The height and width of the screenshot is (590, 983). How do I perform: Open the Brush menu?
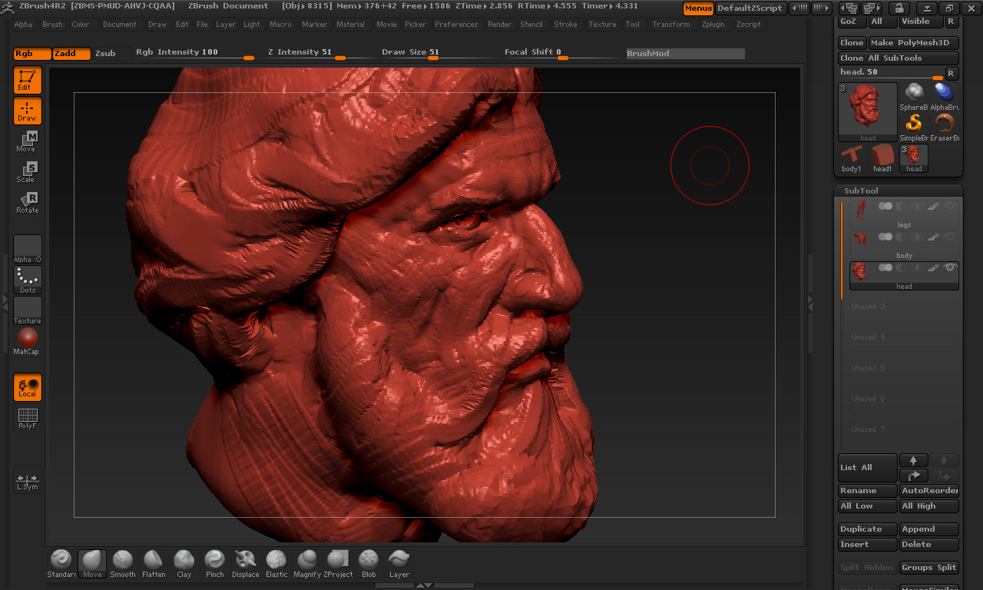[x=52, y=25]
